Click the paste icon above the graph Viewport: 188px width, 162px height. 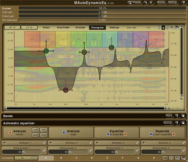coord(177,28)
